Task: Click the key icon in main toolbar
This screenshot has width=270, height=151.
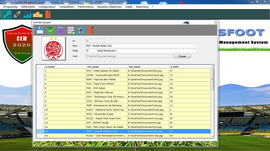Action: [x=7, y=14]
